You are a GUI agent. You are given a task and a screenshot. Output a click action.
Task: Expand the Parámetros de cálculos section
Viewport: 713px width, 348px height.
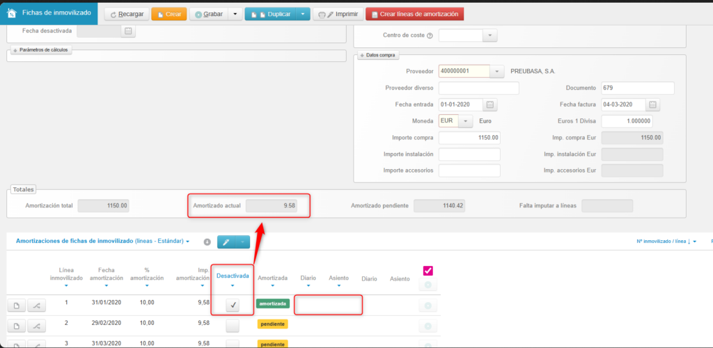40,50
